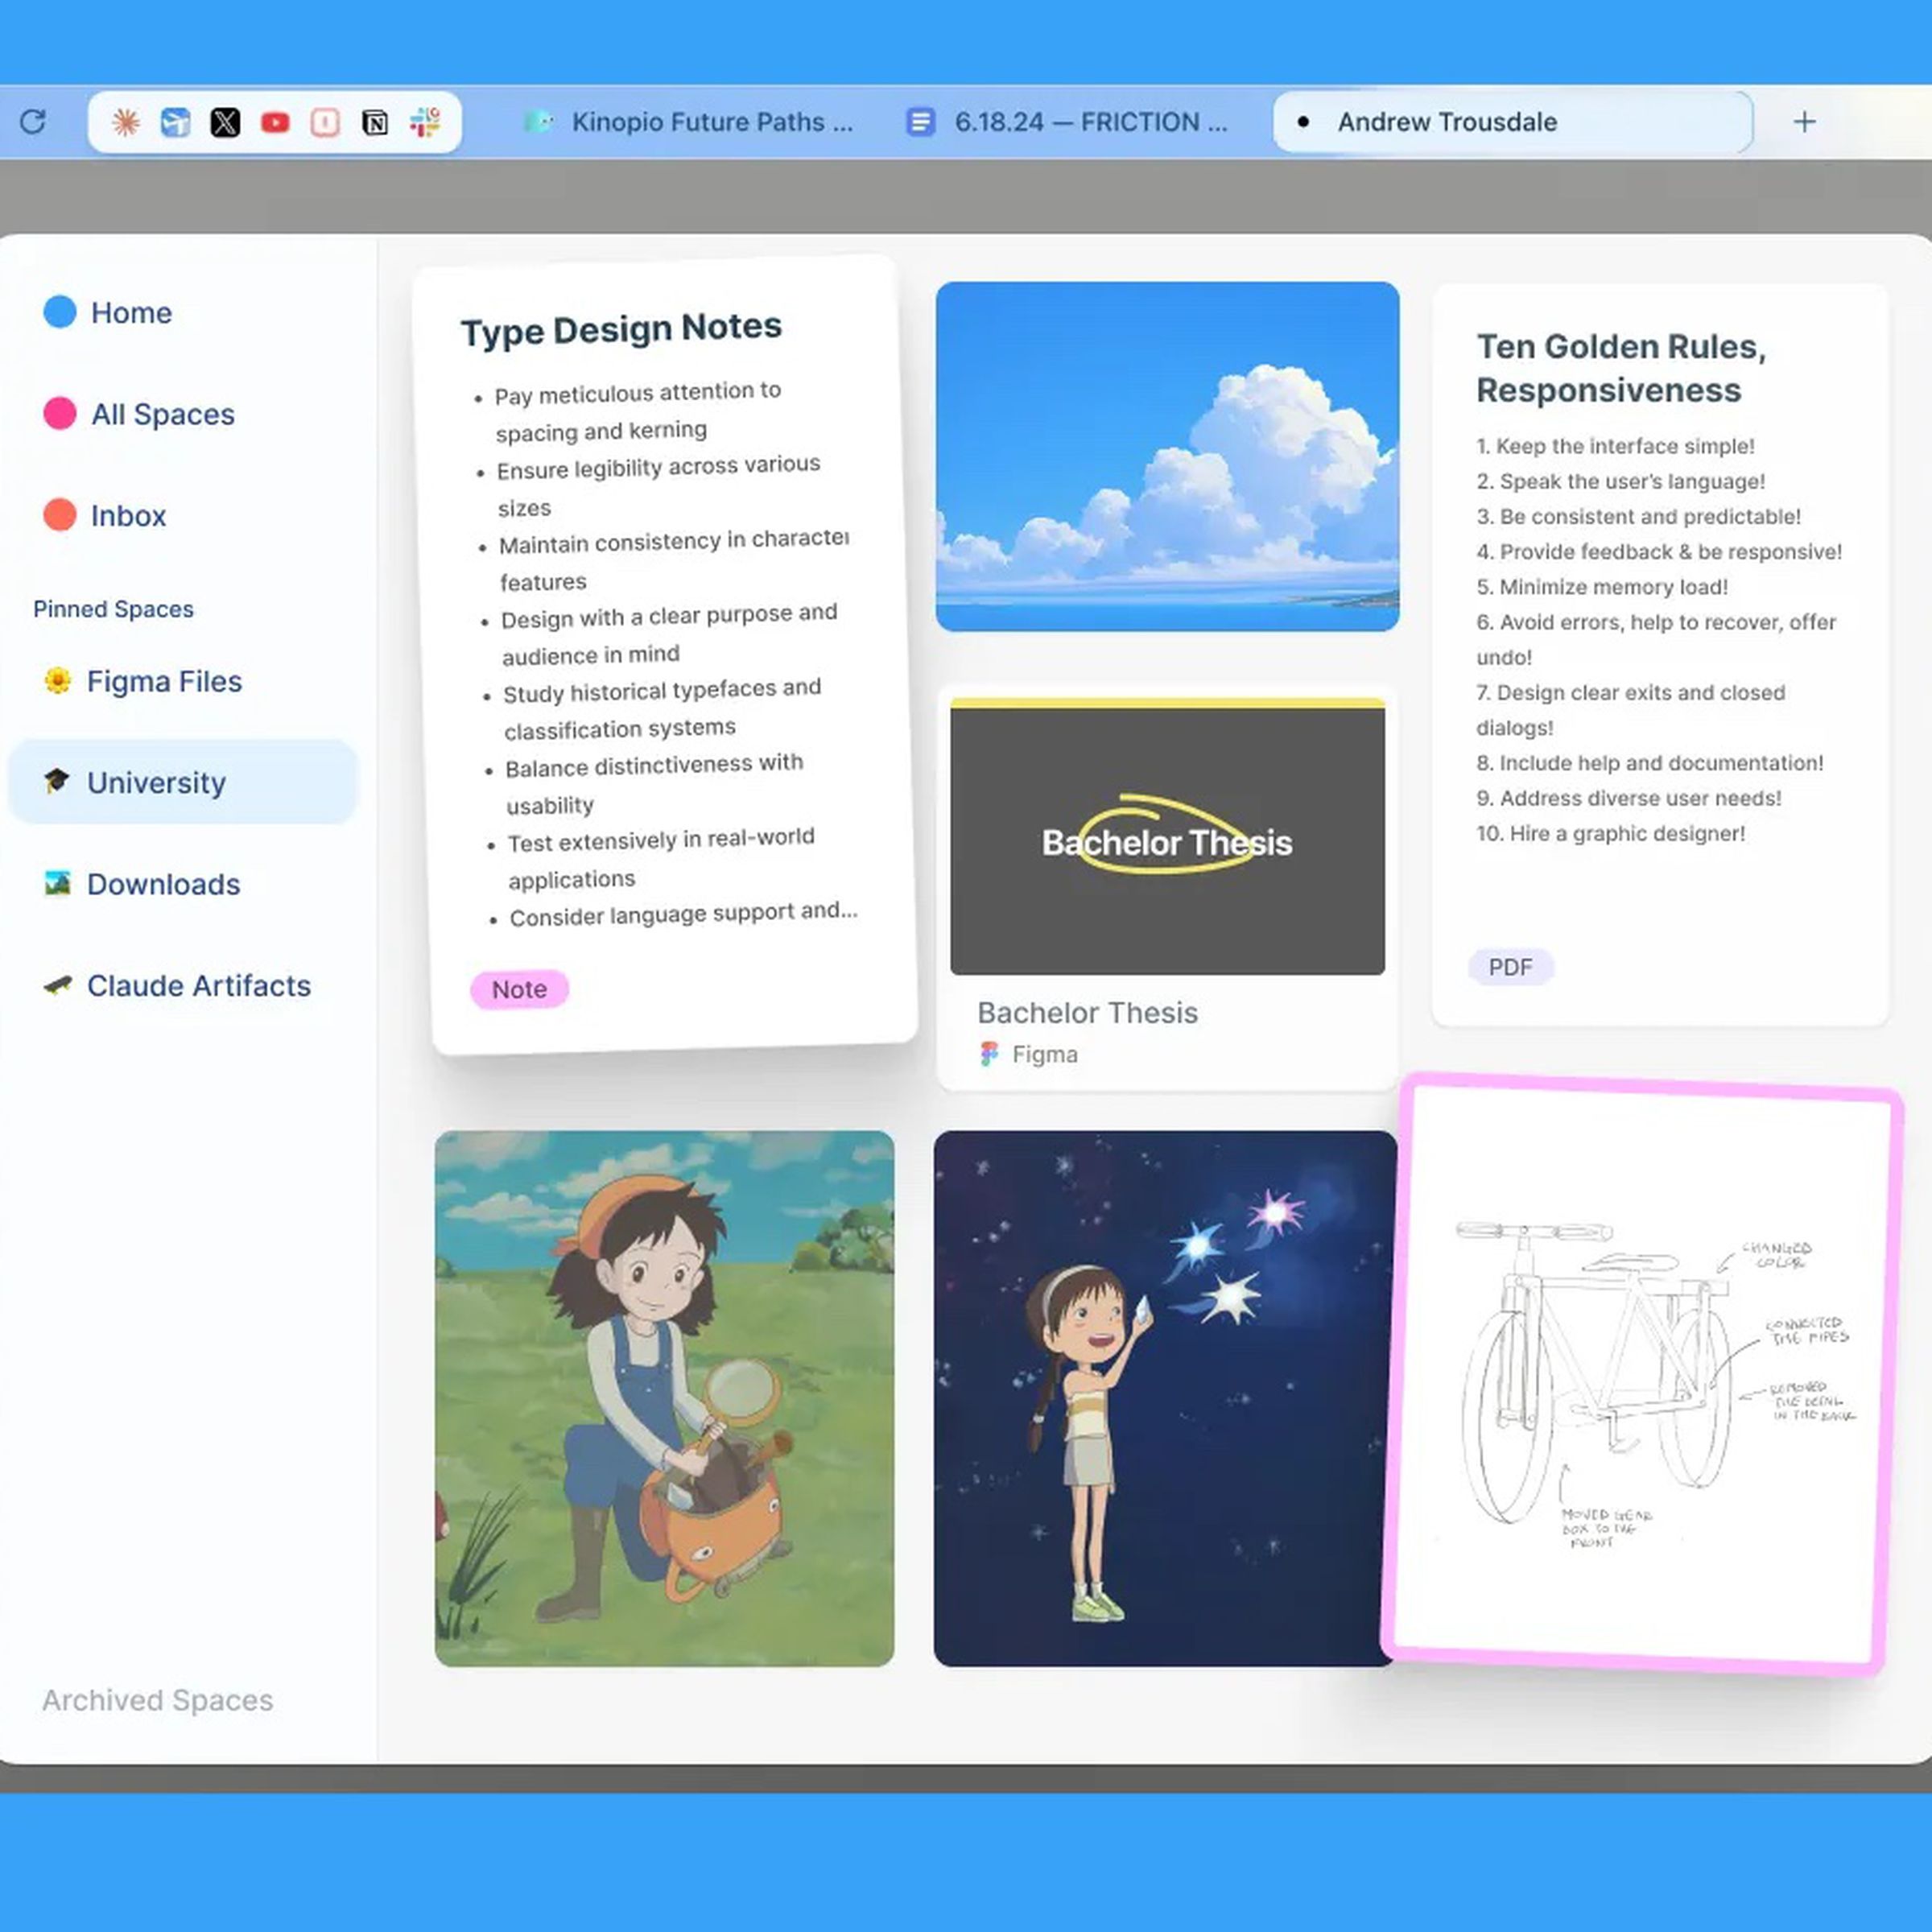Open the blue airplane pinned tab
The width and height of the screenshot is (1932, 1932).
coord(175,122)
